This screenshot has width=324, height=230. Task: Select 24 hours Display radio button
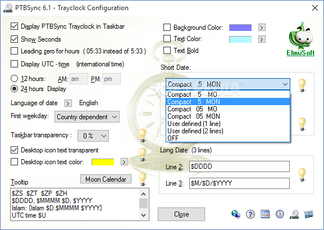coord(14,89)
